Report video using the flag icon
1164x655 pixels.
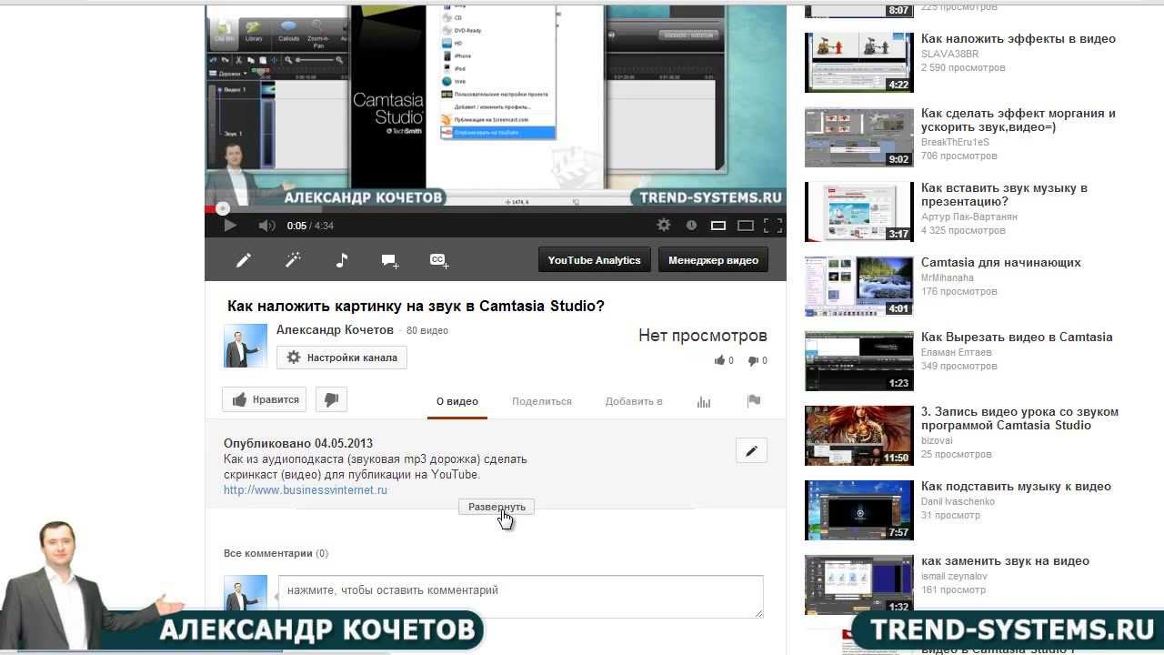point(753,401)
